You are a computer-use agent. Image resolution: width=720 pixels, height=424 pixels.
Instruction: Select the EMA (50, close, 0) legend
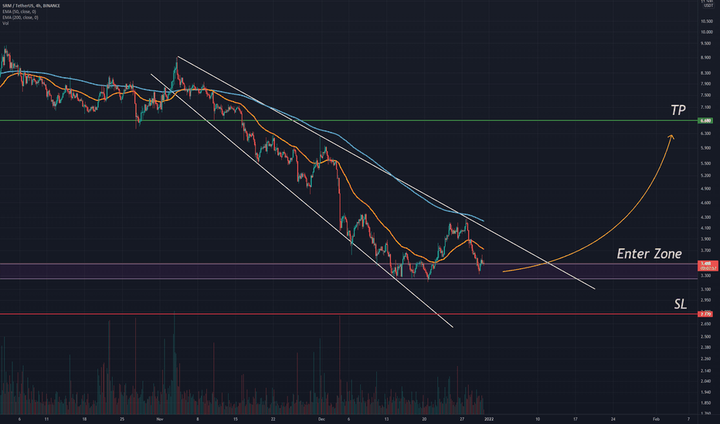tap(19, 12)
